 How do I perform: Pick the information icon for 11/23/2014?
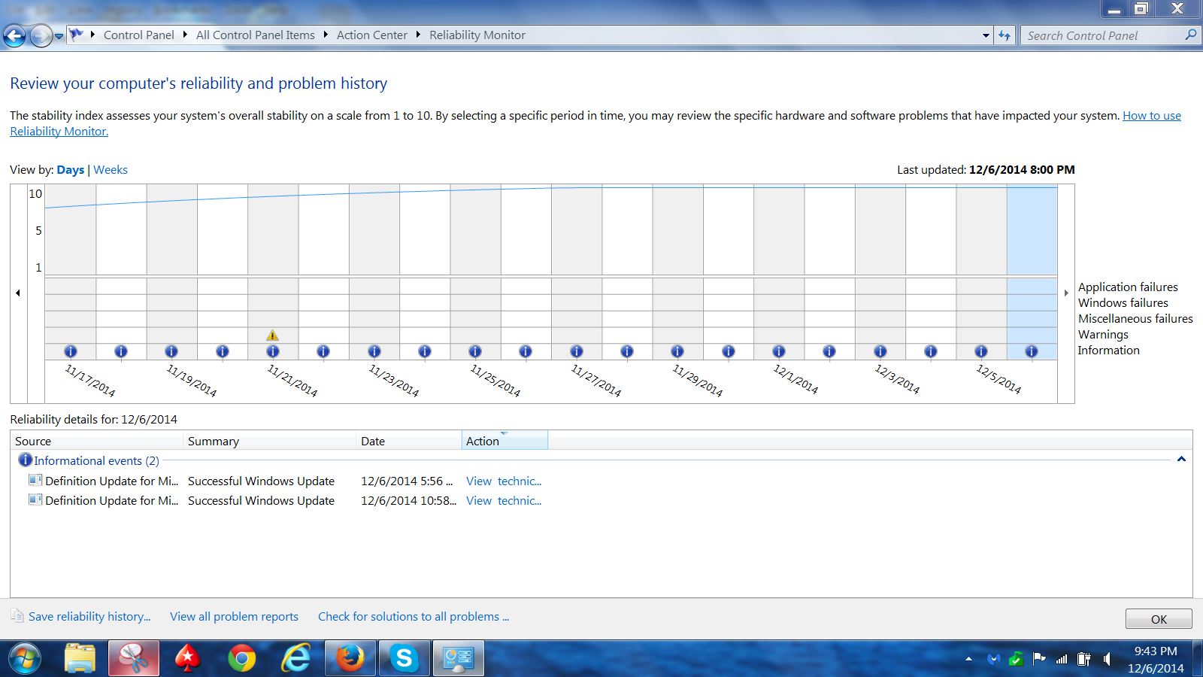(x=374, y=351)
